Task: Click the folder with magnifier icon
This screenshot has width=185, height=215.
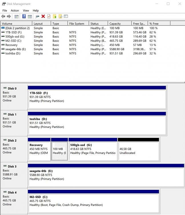Action: 60,16
